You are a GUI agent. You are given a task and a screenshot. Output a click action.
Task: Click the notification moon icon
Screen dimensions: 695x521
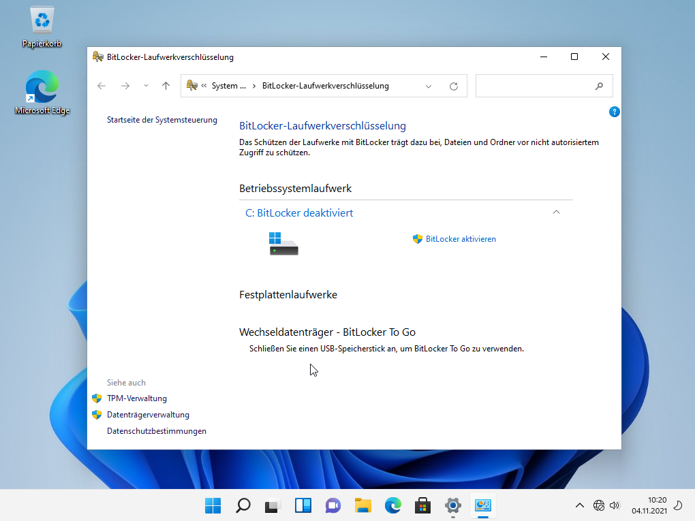pos(678,505)
